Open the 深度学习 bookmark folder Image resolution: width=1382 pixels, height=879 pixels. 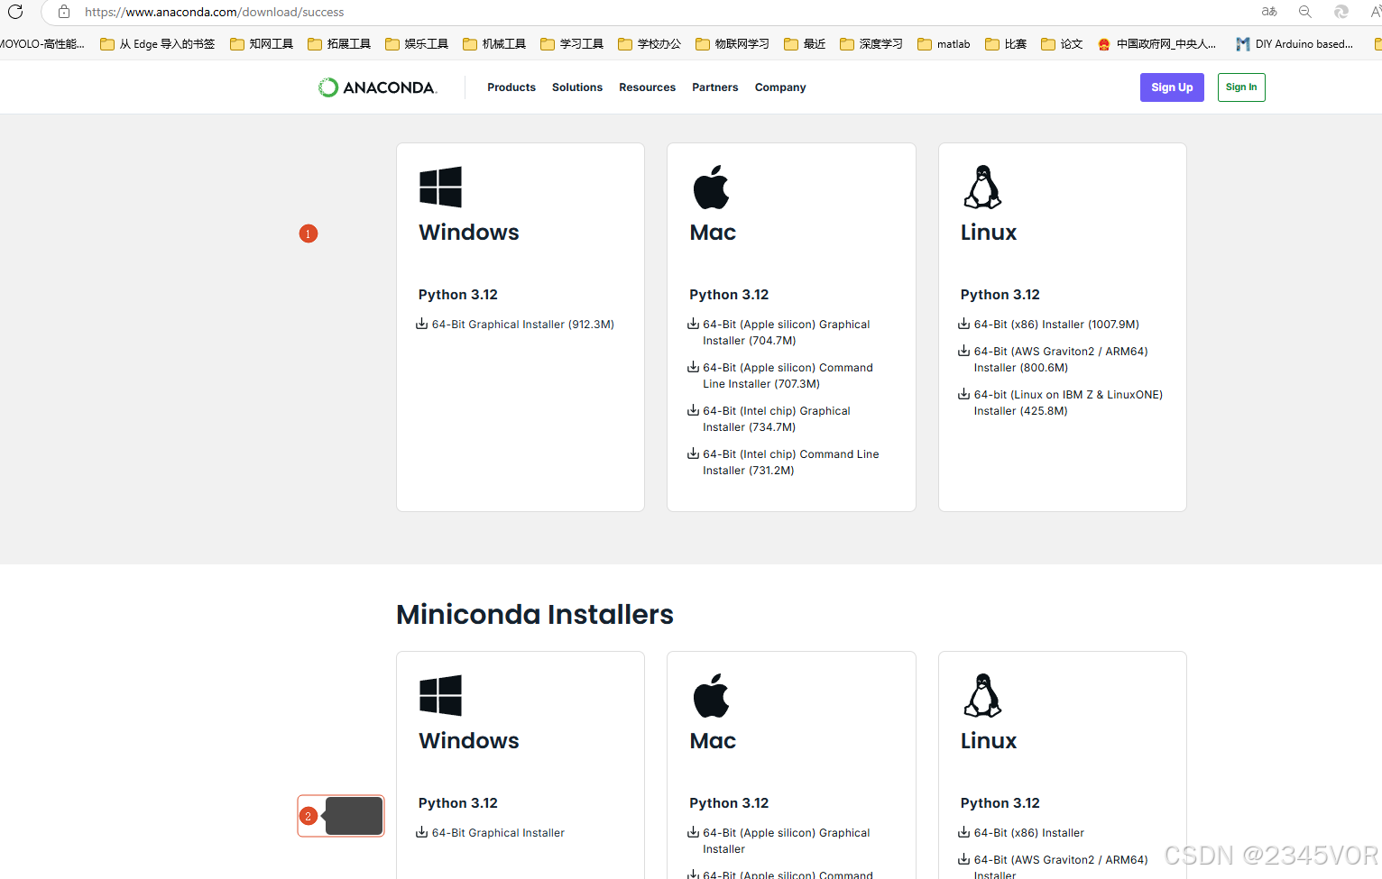(871, 43)
